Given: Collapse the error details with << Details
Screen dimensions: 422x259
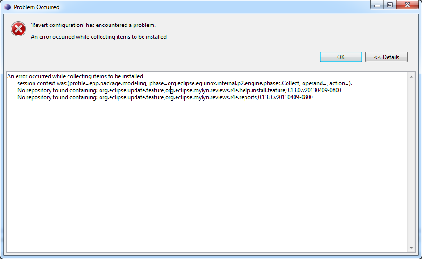Looking at the screenshot, I should pos(387,57).
